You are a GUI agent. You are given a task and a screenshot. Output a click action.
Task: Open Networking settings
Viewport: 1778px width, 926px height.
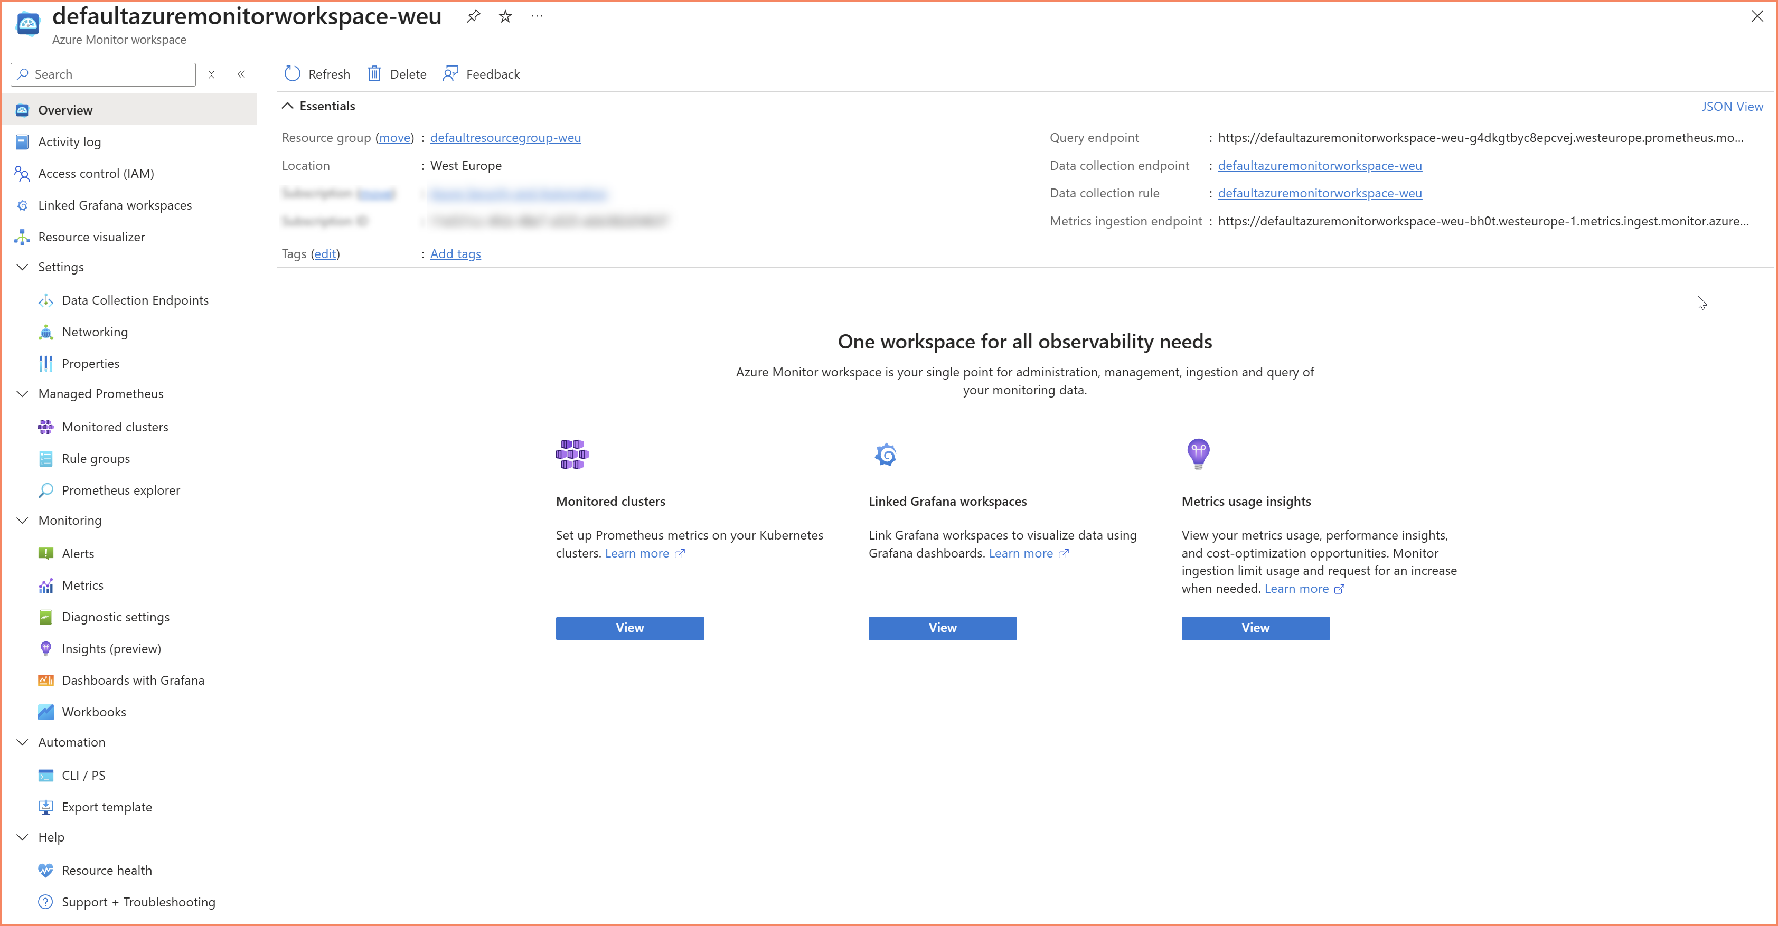[95, 332]
